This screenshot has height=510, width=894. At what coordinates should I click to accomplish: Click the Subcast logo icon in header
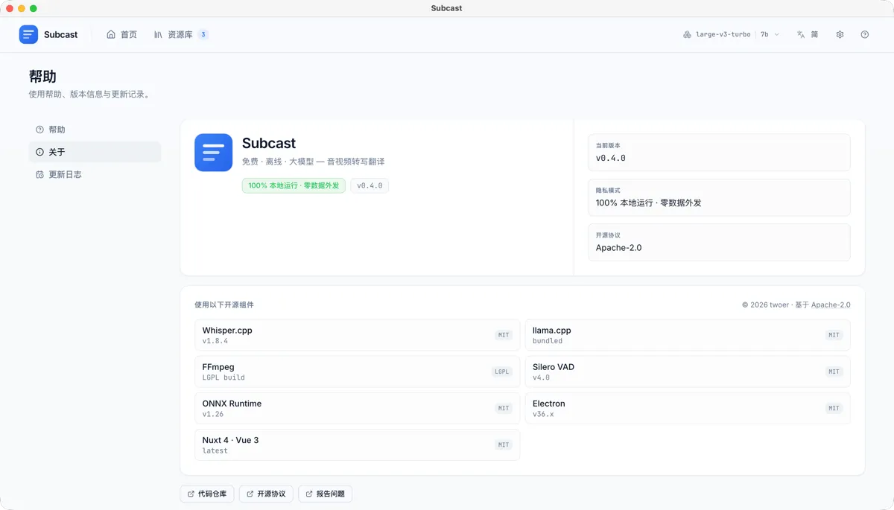(x=28, y=34)
